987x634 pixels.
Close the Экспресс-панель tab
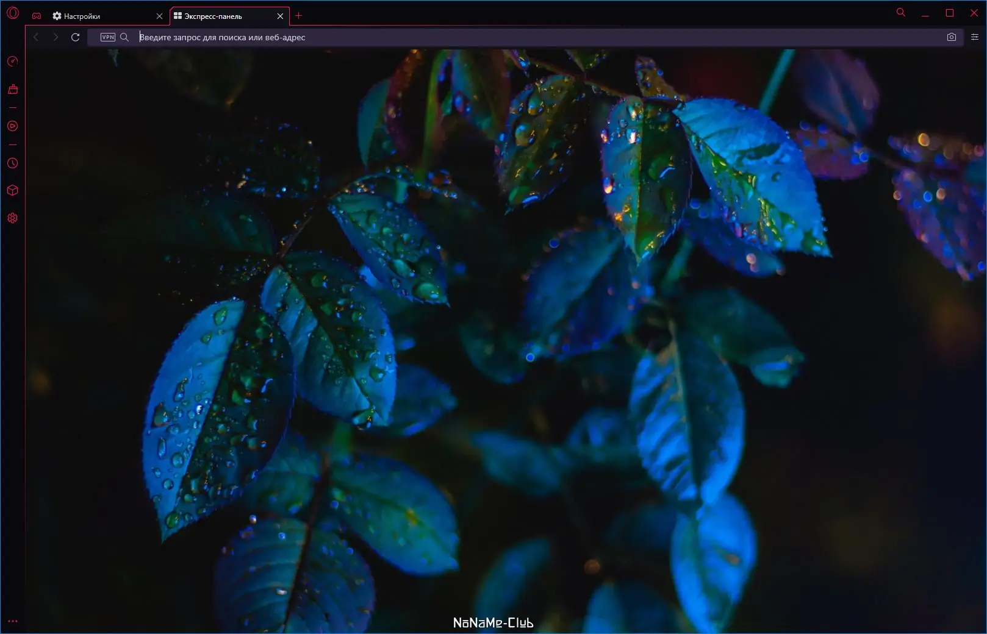point(280,16)
